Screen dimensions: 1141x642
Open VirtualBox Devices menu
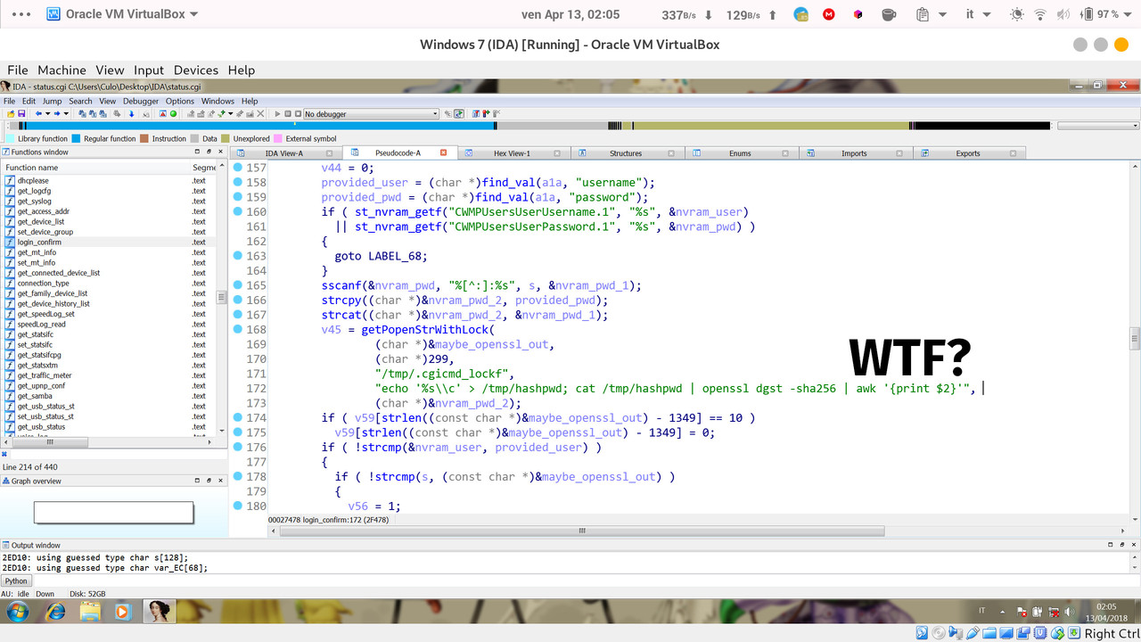[196, 70]
